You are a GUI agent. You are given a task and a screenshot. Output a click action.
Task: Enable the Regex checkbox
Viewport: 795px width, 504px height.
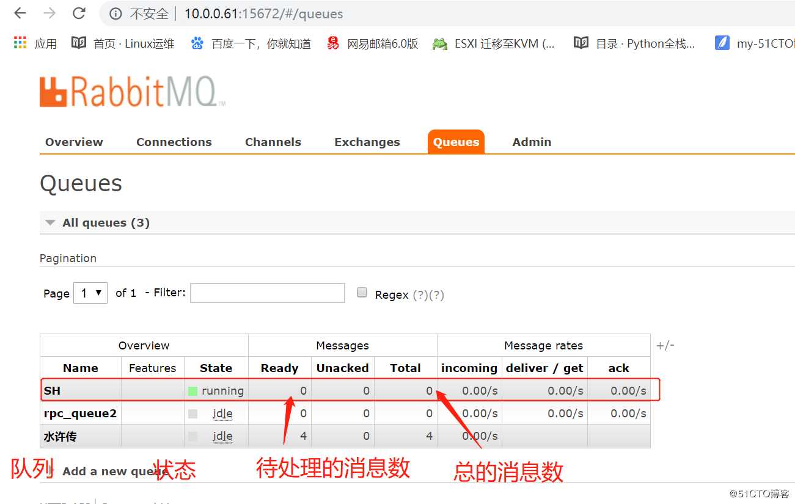pyautogui.click(x=362, y=293)
